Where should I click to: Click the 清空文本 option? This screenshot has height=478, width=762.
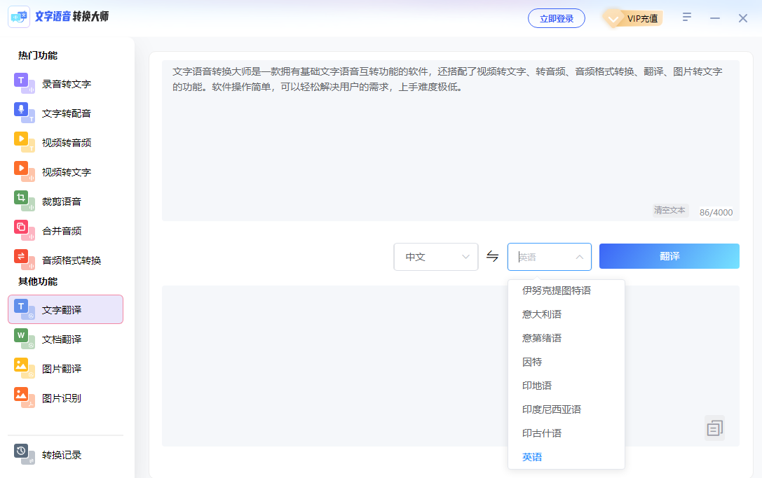coord(669,209)
